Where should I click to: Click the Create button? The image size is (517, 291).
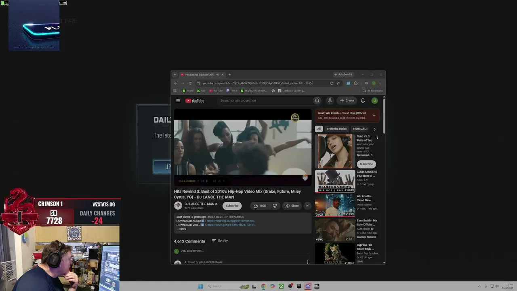pos(347,101)
